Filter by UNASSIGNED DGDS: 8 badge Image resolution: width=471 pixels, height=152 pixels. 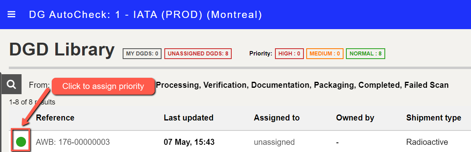198,53
